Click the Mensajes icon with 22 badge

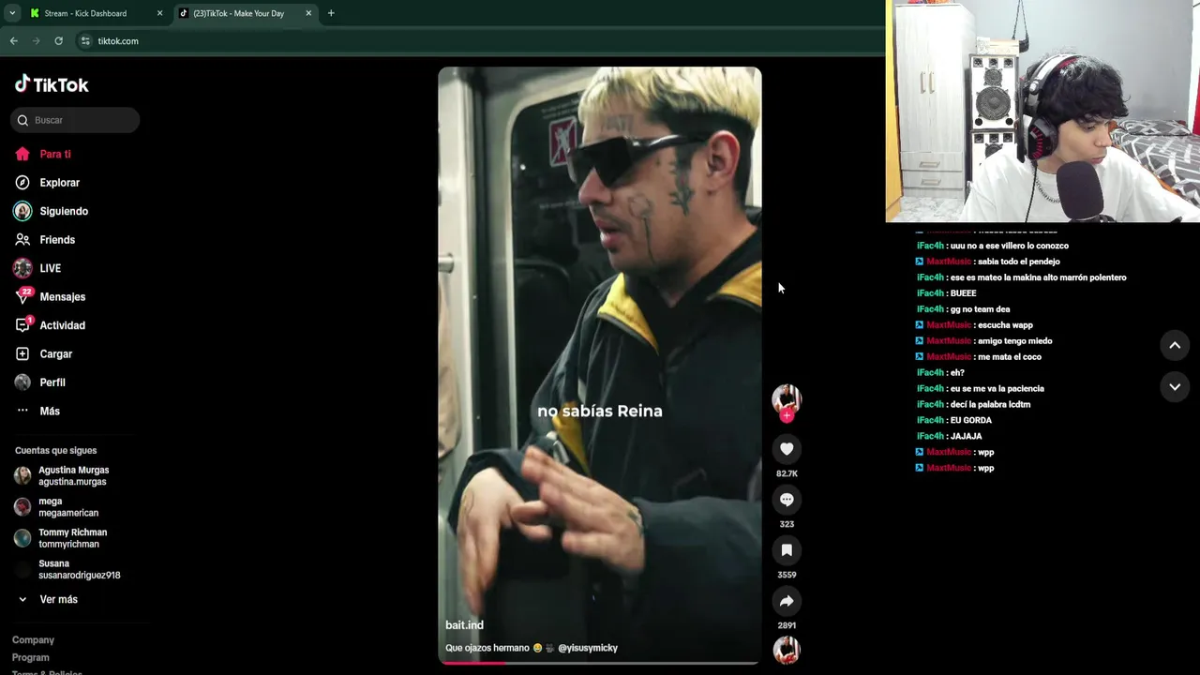click(22, 297)
